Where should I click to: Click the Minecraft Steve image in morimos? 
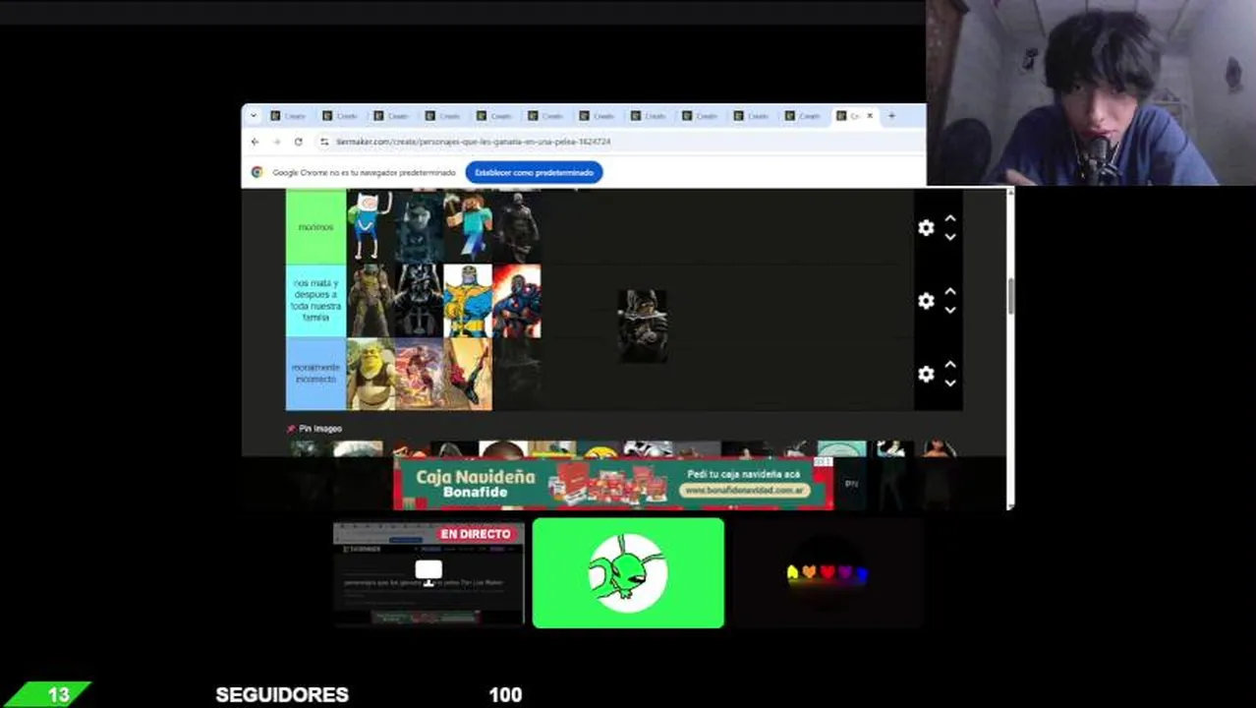pos(468,227)
